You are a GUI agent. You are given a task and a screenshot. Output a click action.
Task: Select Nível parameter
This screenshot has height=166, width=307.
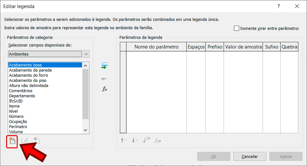[45, 111]
